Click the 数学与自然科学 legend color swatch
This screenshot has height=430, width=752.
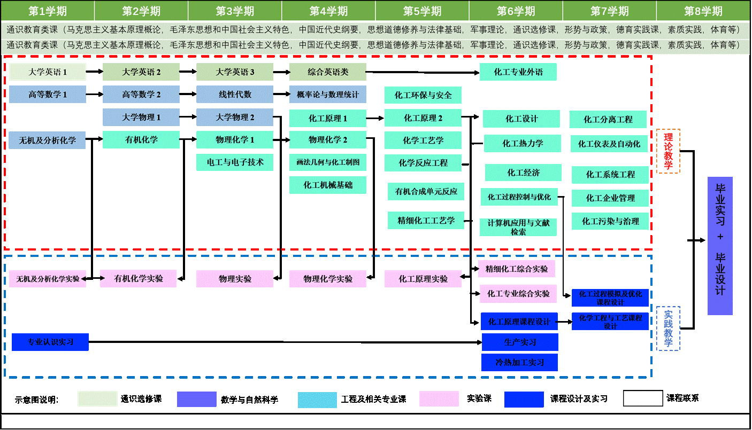pos(196,399)
